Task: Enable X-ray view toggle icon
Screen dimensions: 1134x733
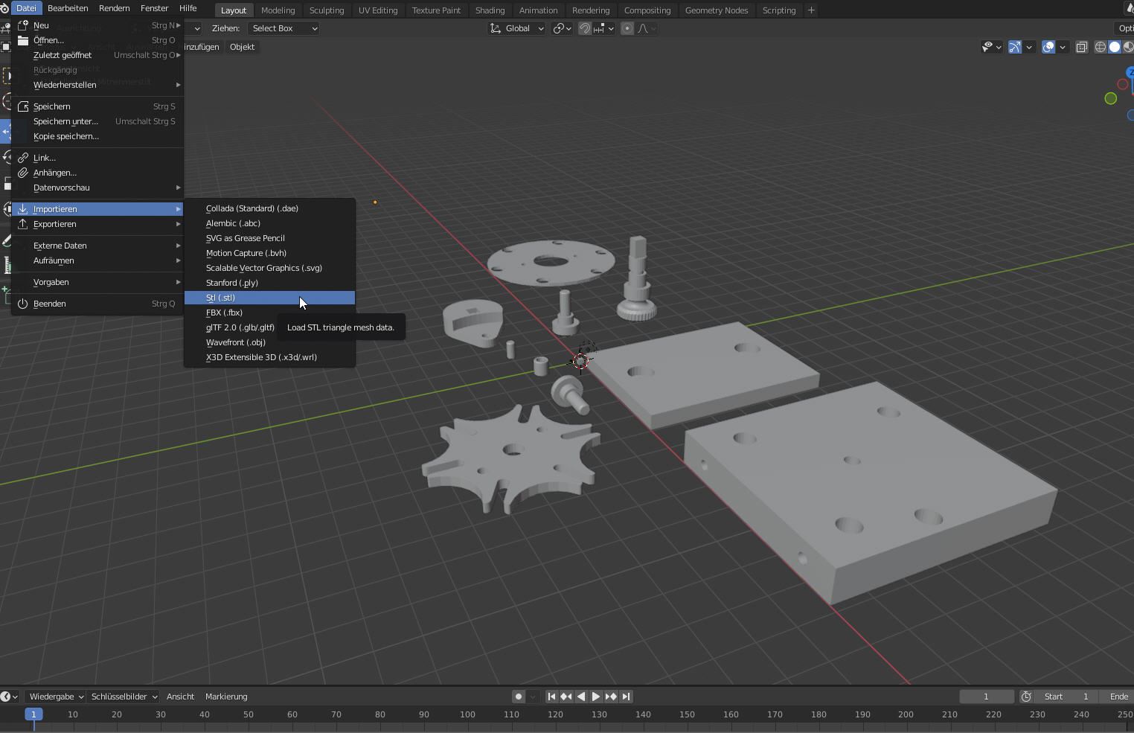Action: (x=1082, y=47)
